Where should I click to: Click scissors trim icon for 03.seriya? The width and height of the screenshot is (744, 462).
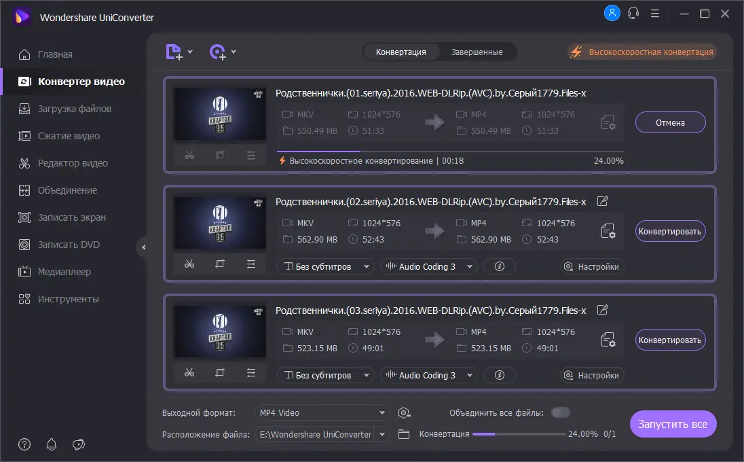pos(189,372)
